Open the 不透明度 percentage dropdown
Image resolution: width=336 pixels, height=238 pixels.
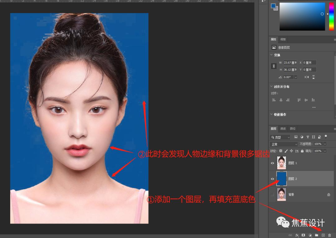(x=325, y=144)
